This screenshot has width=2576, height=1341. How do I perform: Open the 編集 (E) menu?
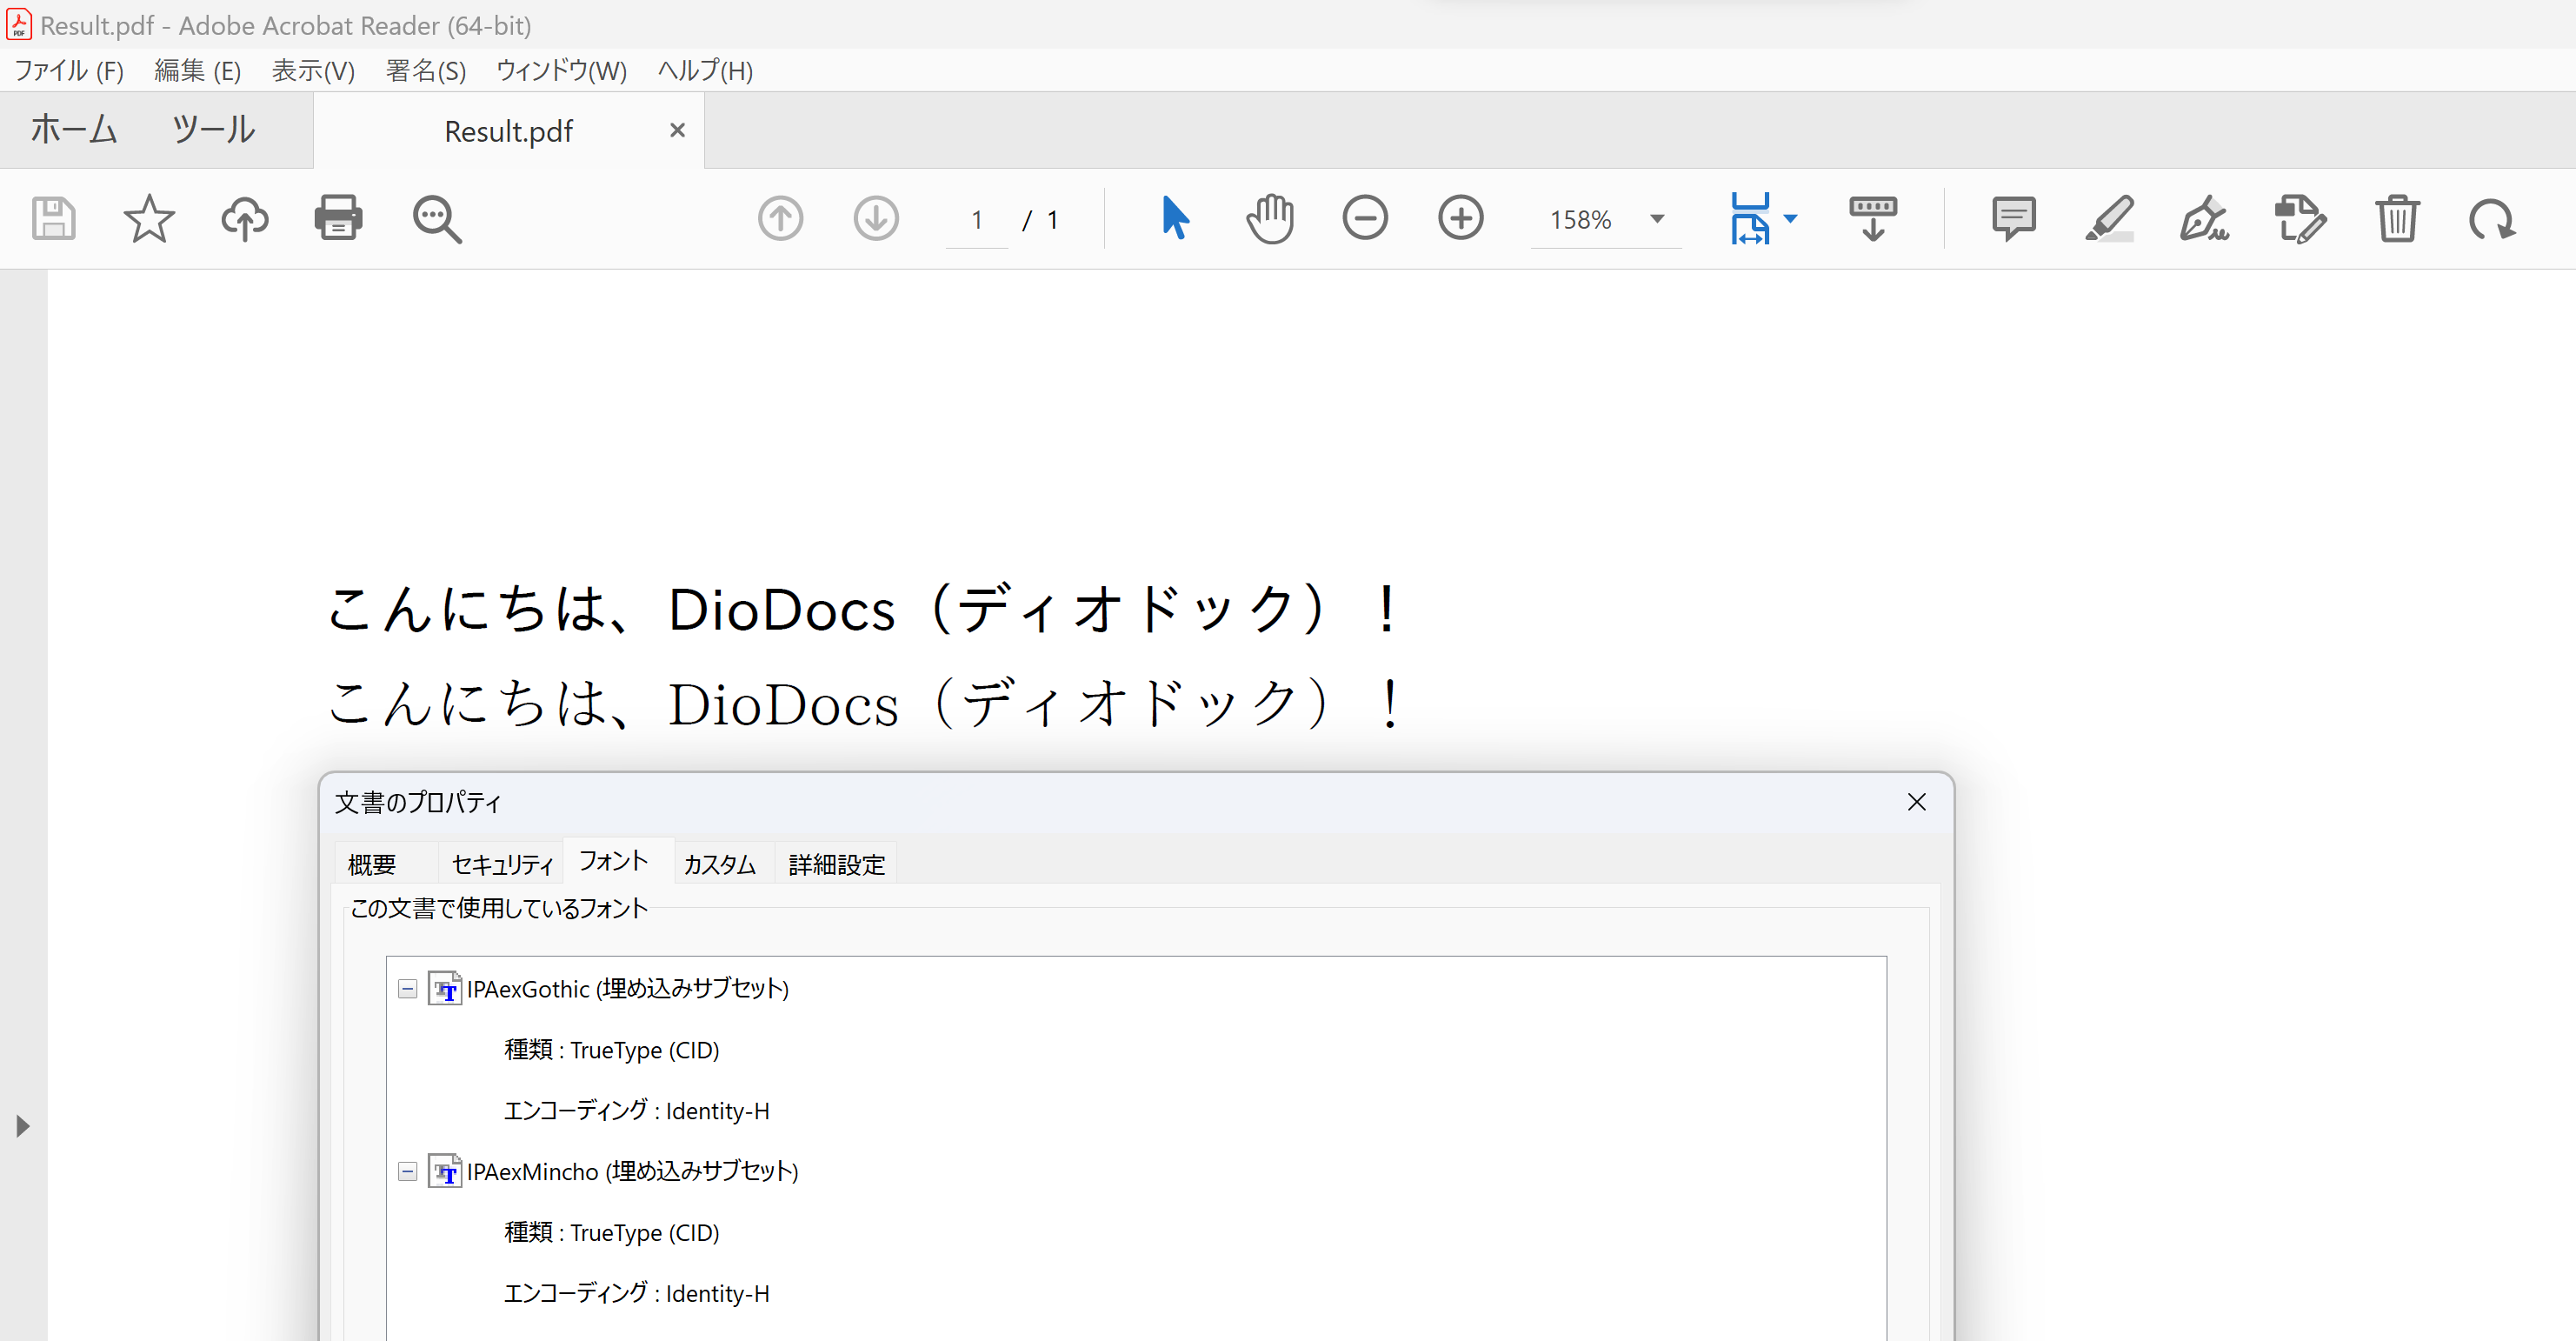tap(198, 71)
